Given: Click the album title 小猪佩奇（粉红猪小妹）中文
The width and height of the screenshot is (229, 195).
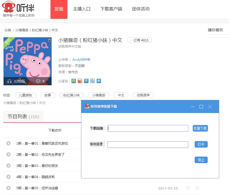Looking at the screenshot, I should [x=90, y=40].
